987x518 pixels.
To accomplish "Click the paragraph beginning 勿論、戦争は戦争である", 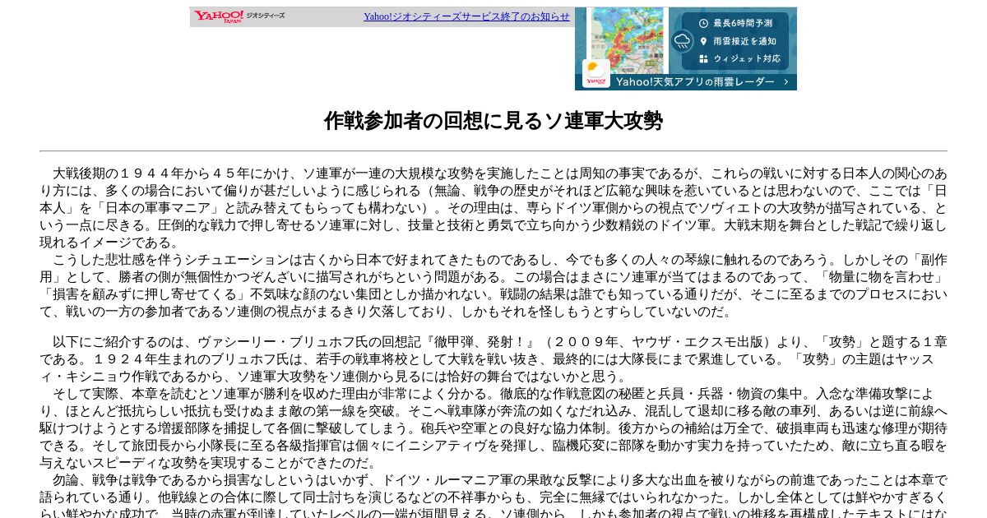I will click(x=493, y=495).
